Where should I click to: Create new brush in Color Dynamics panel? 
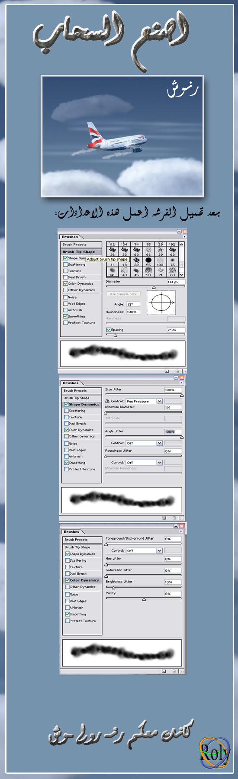click(x=164, y=671)
